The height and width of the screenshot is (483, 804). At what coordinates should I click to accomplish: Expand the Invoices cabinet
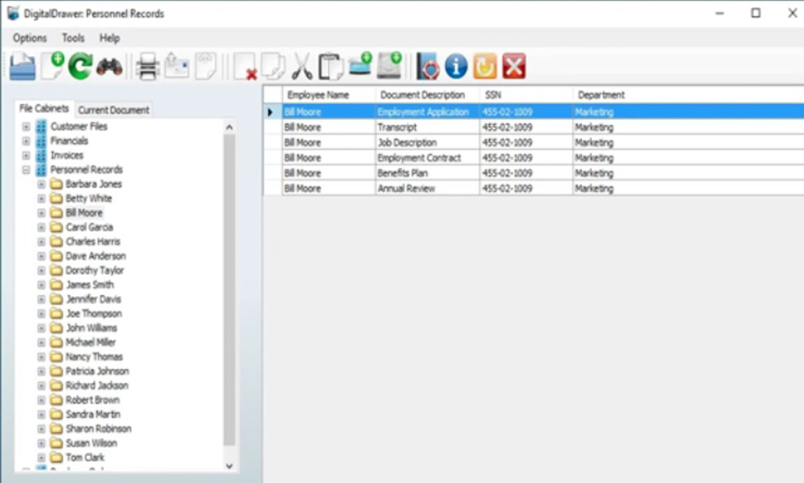coord(26,156)
